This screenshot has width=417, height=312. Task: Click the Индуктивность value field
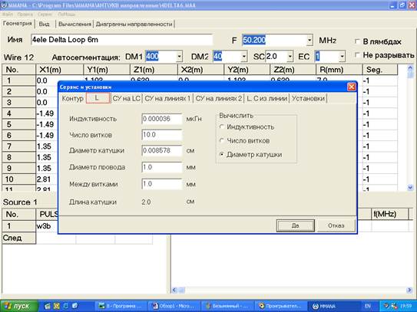click(x=162, y=119)
